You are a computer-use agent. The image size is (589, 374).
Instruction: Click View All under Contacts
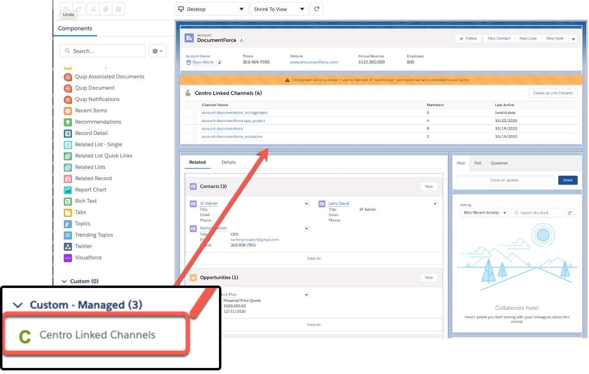click(x=314, y=258)
